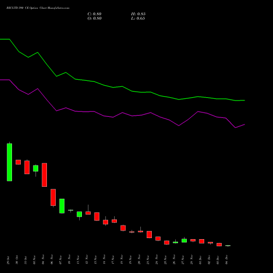Click the 17 Nov date label

113,260
